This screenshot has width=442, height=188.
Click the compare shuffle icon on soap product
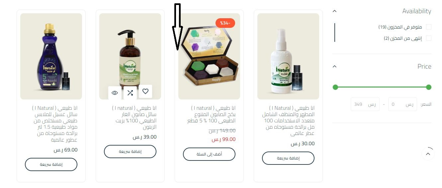click(x=130, y=93)
